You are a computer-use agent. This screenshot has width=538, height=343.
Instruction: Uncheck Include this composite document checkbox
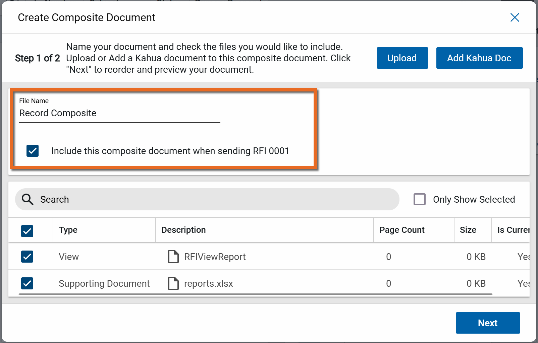(x=33, y=151)
